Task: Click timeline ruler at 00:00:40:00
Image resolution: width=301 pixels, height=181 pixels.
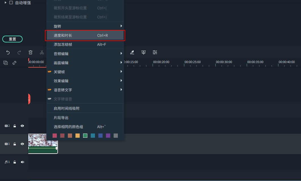Action: point(287,62)
